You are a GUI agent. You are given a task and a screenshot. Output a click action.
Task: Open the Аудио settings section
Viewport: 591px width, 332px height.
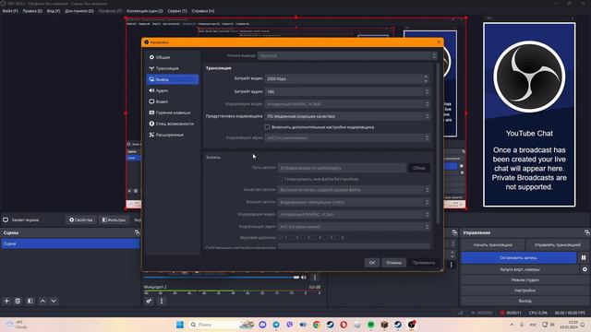pos(173,90)
